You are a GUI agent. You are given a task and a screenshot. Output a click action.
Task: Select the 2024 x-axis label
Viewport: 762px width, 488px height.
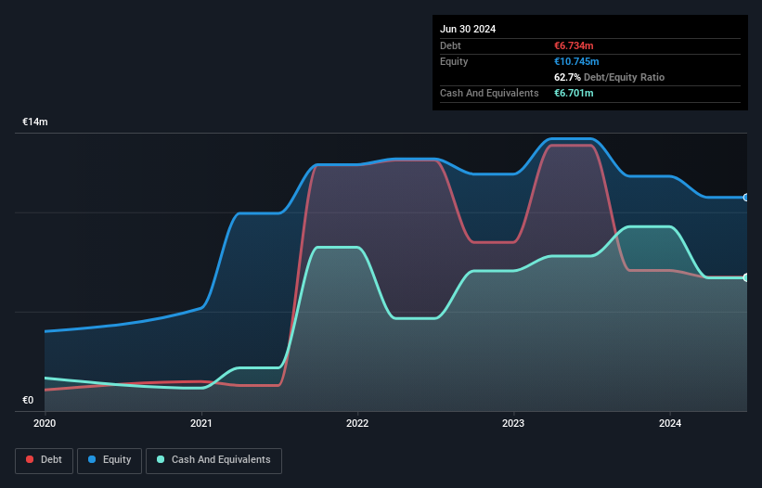coord(670,423)
